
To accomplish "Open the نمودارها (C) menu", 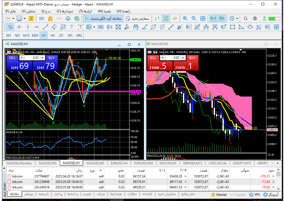I will [x=65, y=11].
